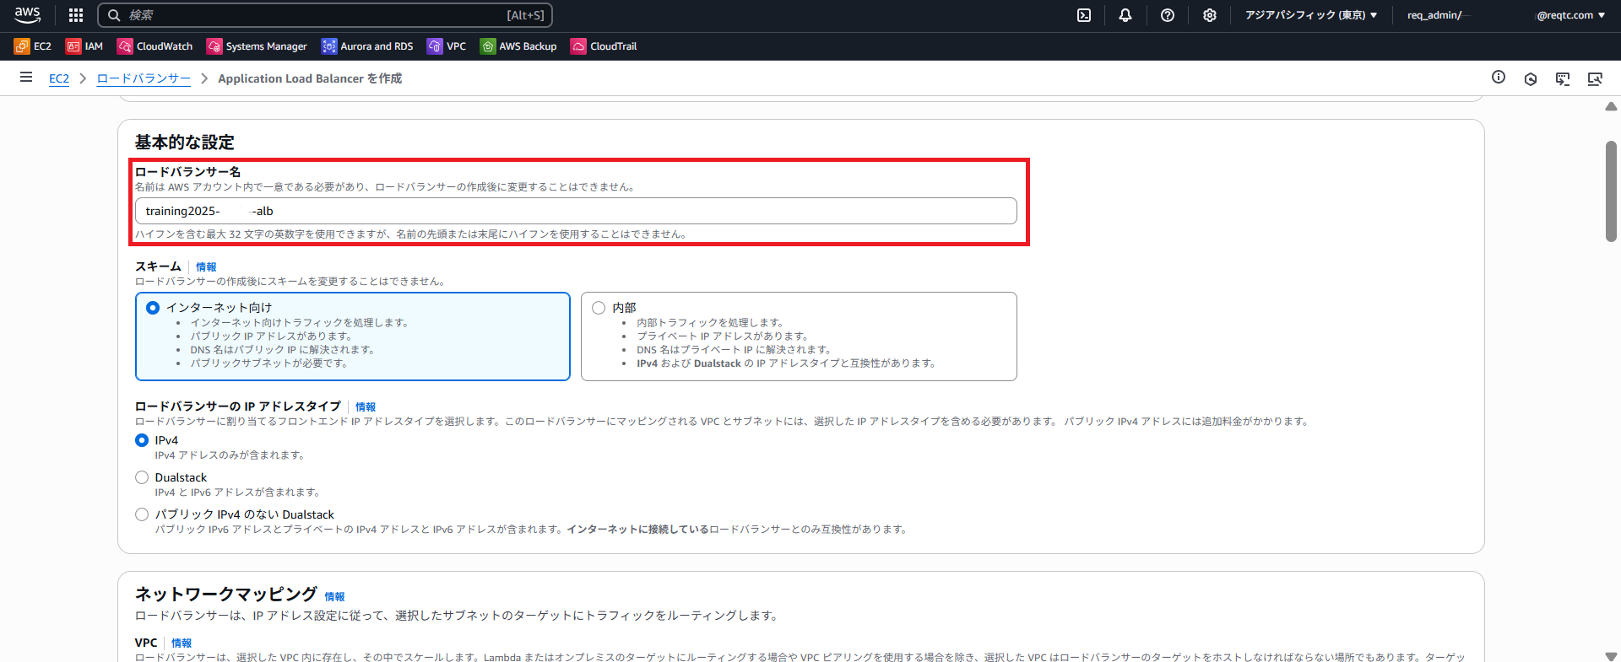The image size is (1621, 662).
Task: Click the hexagon icon in page toolbar
Action: [1531, 78]
